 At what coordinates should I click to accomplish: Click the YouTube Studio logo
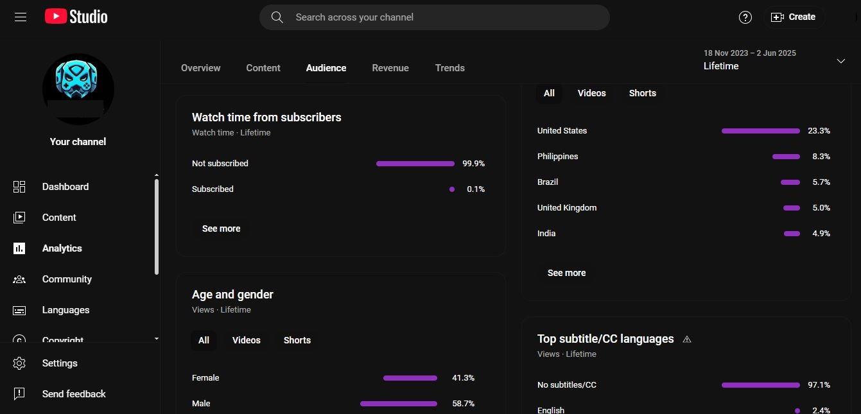pyautogui.click(x=76, y=17)
